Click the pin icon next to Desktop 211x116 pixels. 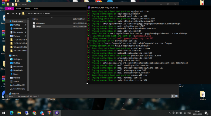pos(25,25)
